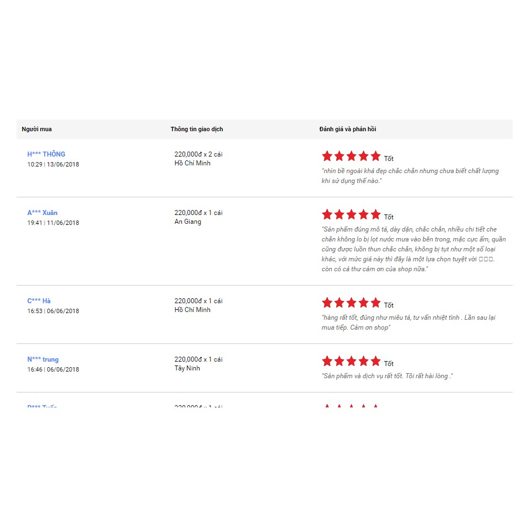
Task: Click the fifth star in H*** THÔNG's rating
Action: pyautogui.click(x=375, y=156)
